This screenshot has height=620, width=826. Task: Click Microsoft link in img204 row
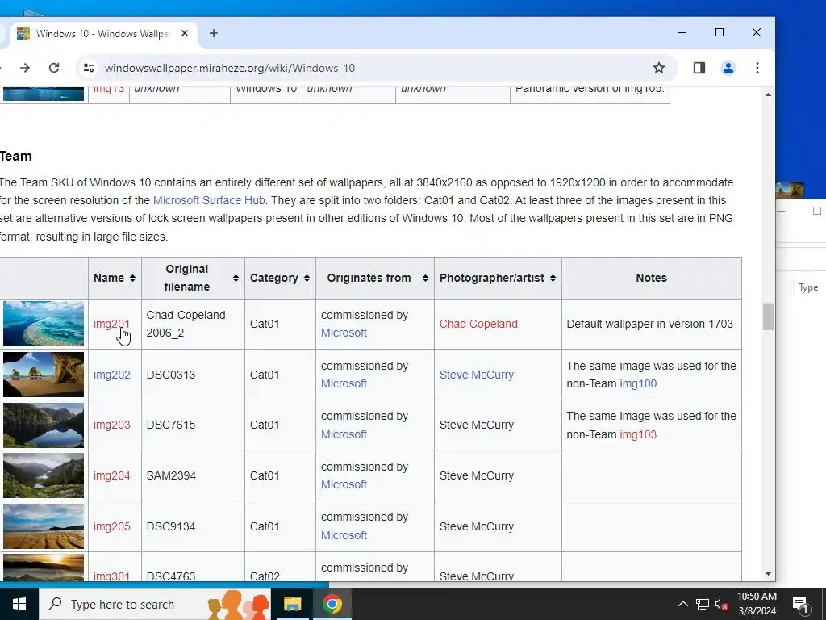(x=344, y=484)
